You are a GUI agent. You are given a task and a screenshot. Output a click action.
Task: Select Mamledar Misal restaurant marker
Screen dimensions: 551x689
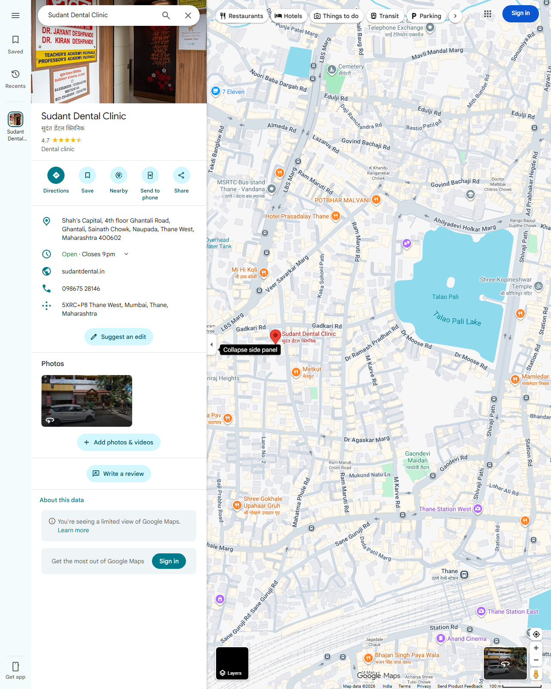click(515, 379)
